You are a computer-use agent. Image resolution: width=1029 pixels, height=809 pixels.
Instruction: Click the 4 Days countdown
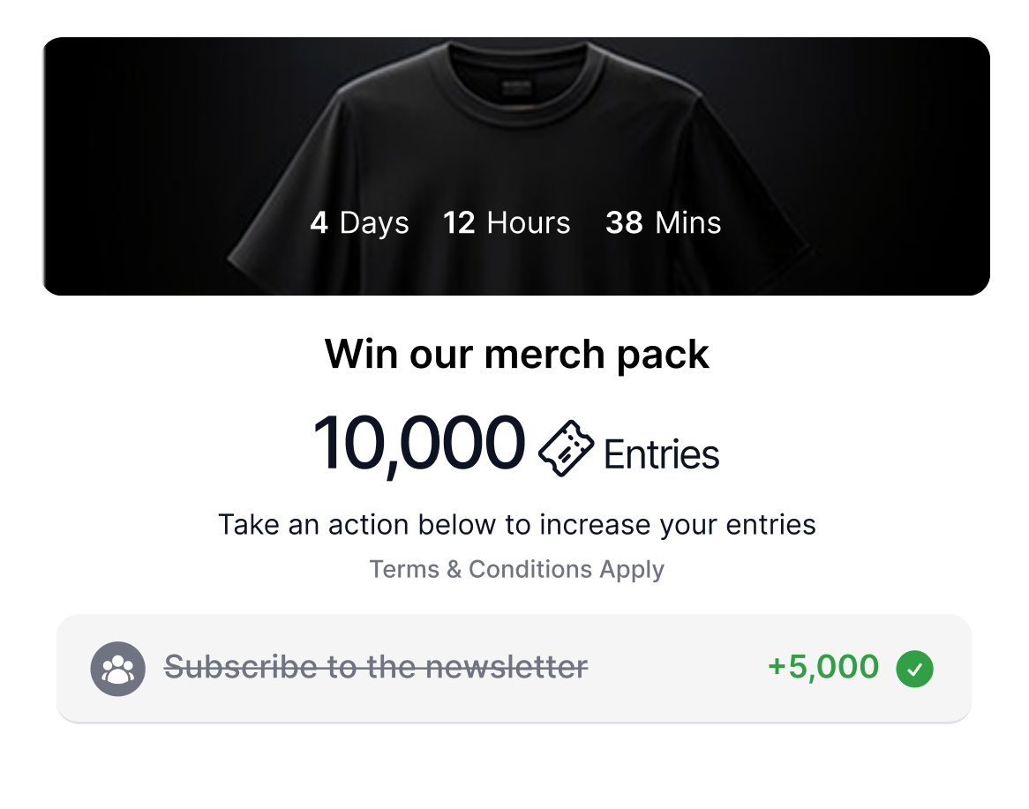click(359, 223)
